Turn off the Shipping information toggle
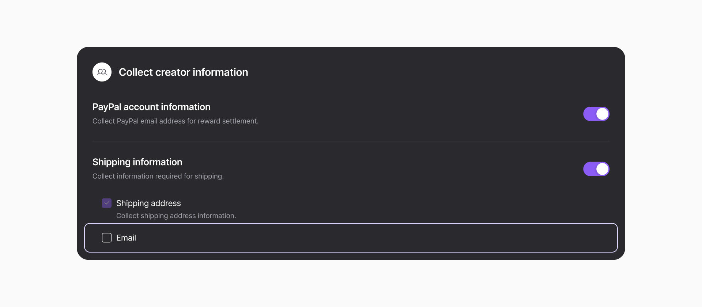 click(x=596, y=169)
